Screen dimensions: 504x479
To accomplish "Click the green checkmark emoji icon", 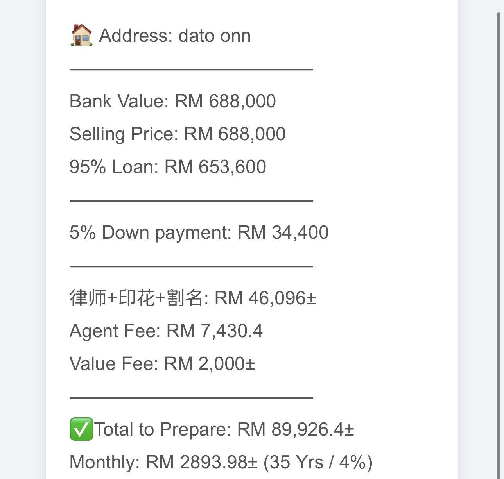I will click(81, 429).
